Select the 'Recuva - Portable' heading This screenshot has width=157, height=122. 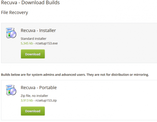[x=39, y=88]
